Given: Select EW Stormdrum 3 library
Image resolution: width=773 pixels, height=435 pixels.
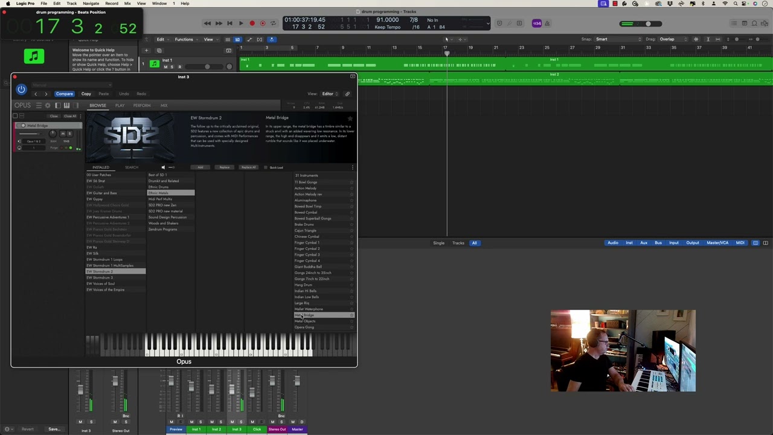Looking at the screenshot, I should click(115, 277).
